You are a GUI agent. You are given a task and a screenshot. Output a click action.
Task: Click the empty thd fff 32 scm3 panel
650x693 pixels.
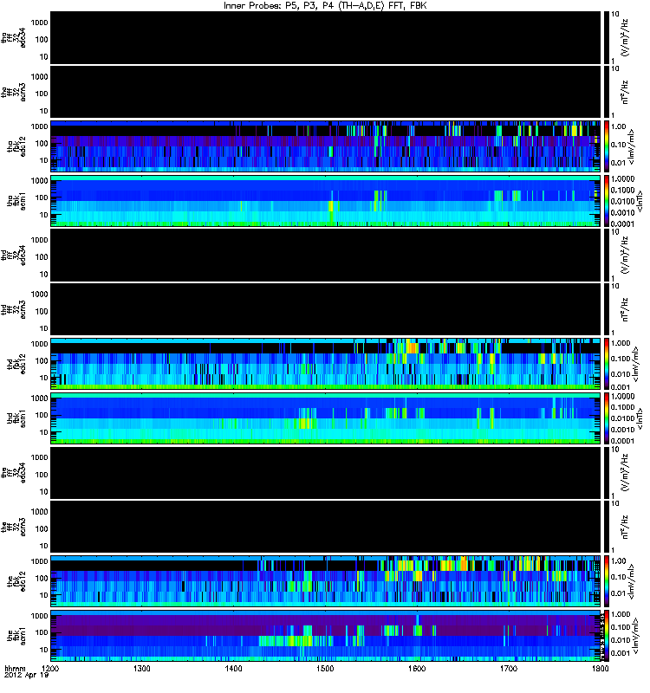326,310
